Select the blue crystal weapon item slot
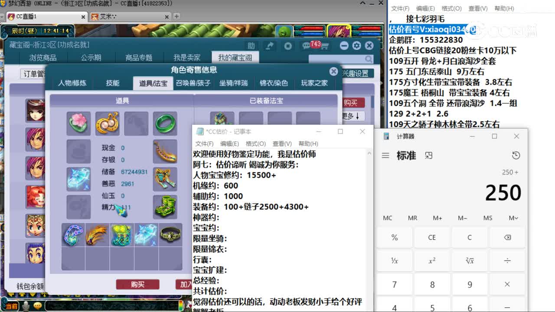 [x=78, y=179]
